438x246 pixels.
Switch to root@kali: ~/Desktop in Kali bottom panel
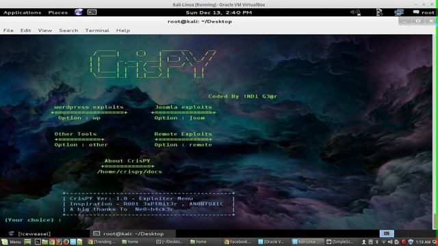click(133, 234)
